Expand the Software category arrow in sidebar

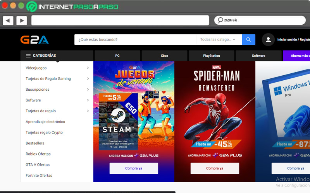pos(88,100)
